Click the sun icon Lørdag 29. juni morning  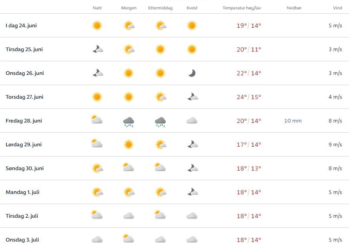pos(128,144)
